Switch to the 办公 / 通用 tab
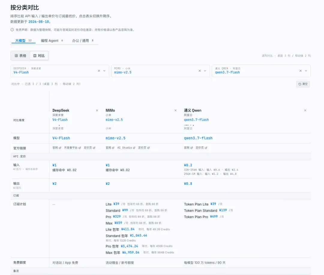The image size is (324, 275). click(x=83, y=41)
